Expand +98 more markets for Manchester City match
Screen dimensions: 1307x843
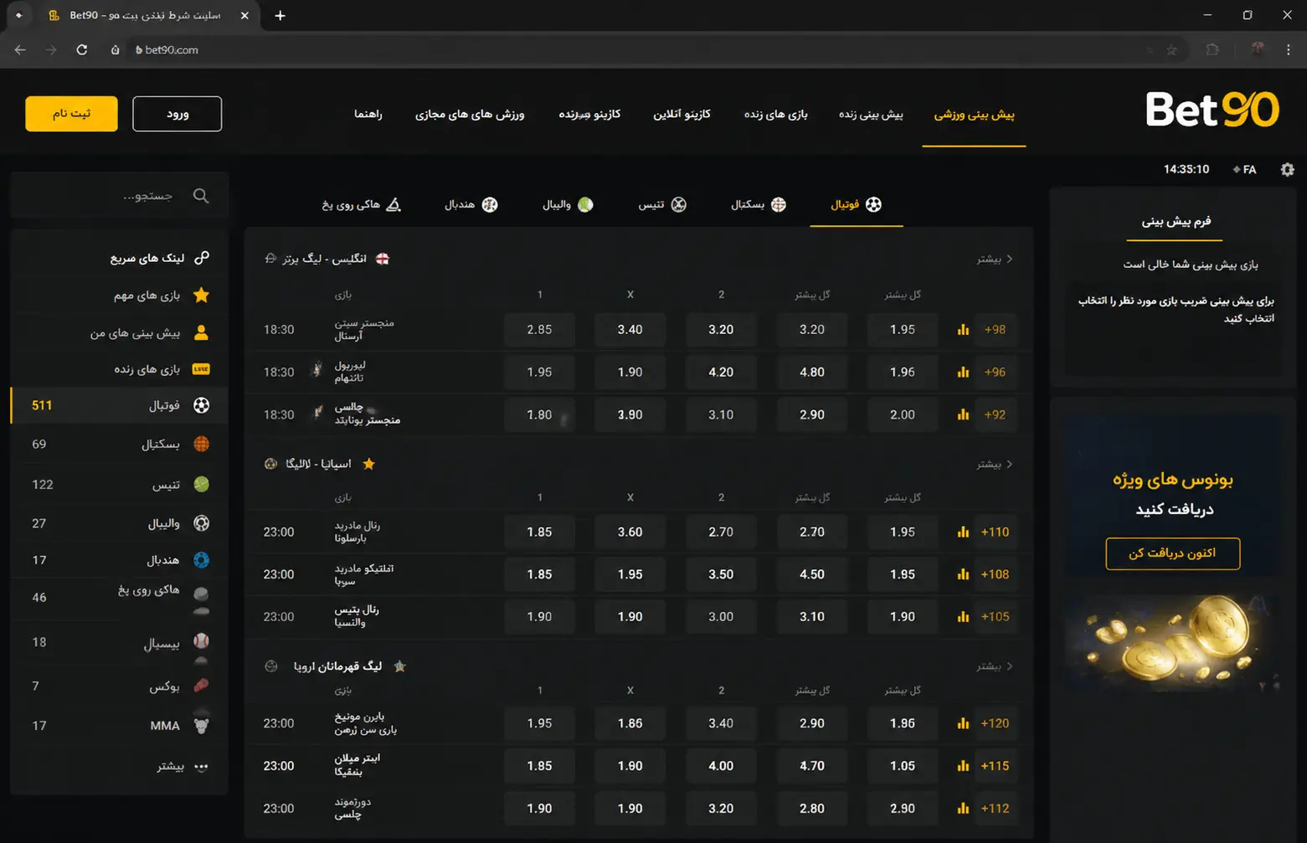[x=996, y=330]
